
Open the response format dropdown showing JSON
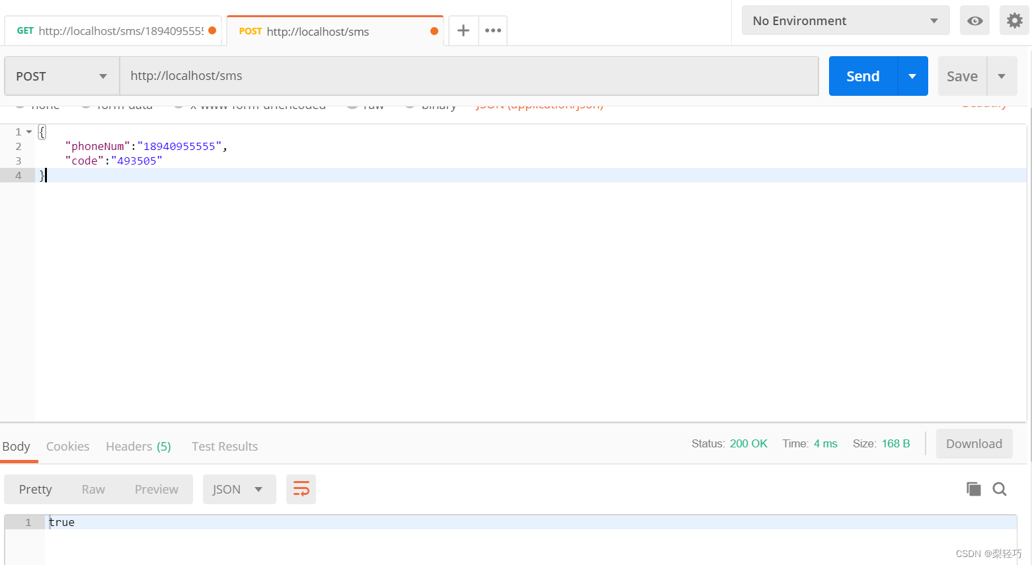239,489
